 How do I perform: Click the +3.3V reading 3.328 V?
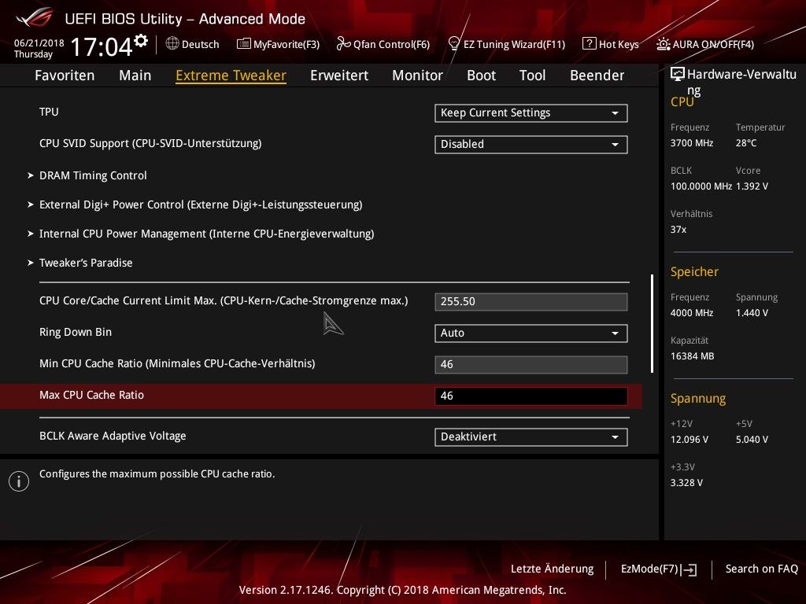tap(686, 483)
